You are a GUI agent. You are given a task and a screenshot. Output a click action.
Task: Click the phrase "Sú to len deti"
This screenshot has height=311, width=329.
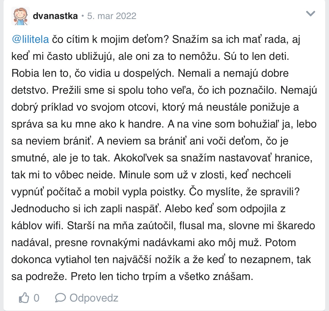pyautogui.click(x=256, y=56)
